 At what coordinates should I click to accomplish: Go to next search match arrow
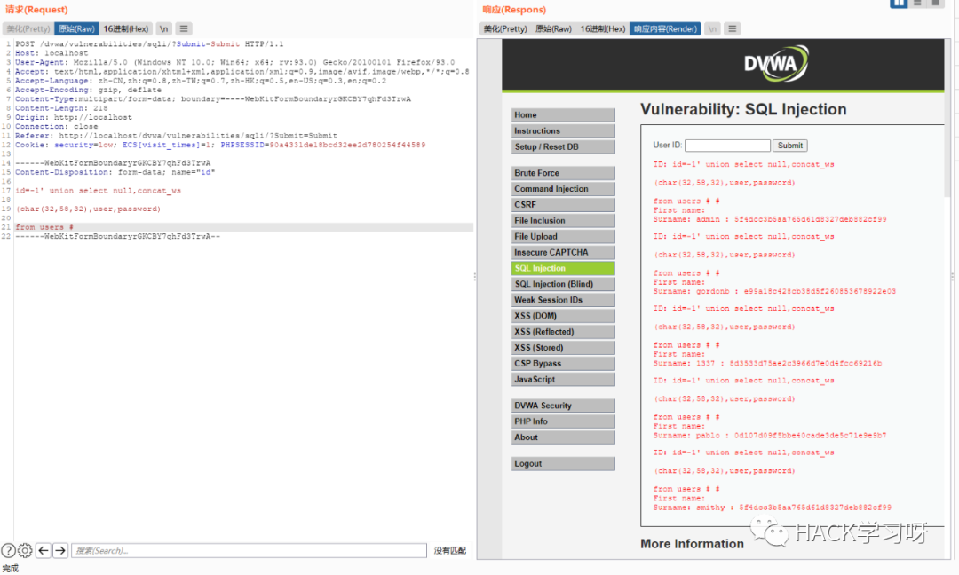point(60,550)
